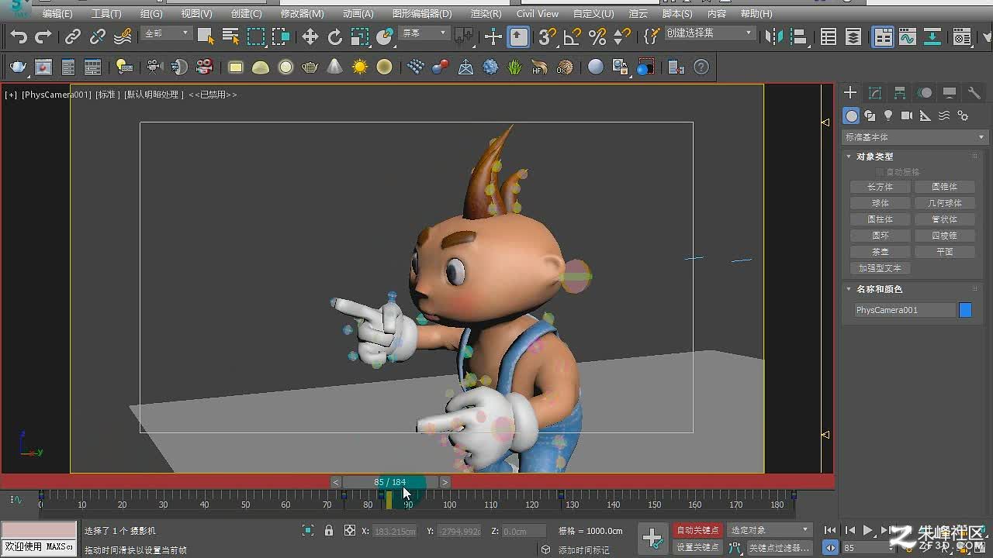The width and height of the screenshot is (993, 558).
Task: Switch to the Modify command panel tab
Action: [x=875, y=93]
